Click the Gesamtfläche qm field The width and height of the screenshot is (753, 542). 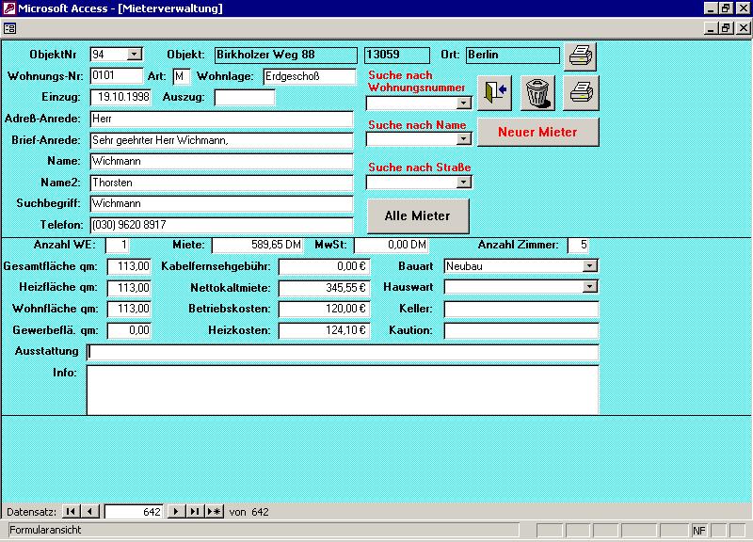click(x=129, y=266)
